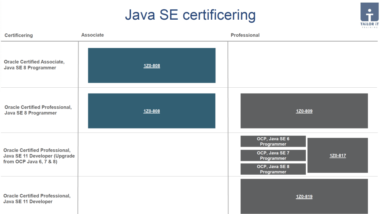Viewport: 381px width, 214px height.
Task: Select Java SE 11 Developer Upgrade row label
Action: 39,156
